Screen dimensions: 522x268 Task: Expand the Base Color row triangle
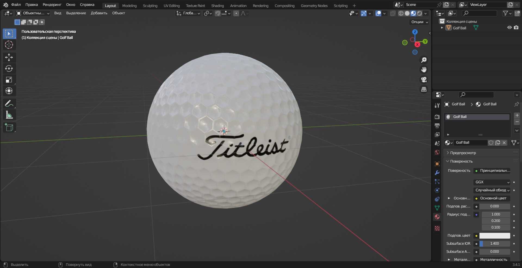449,198
